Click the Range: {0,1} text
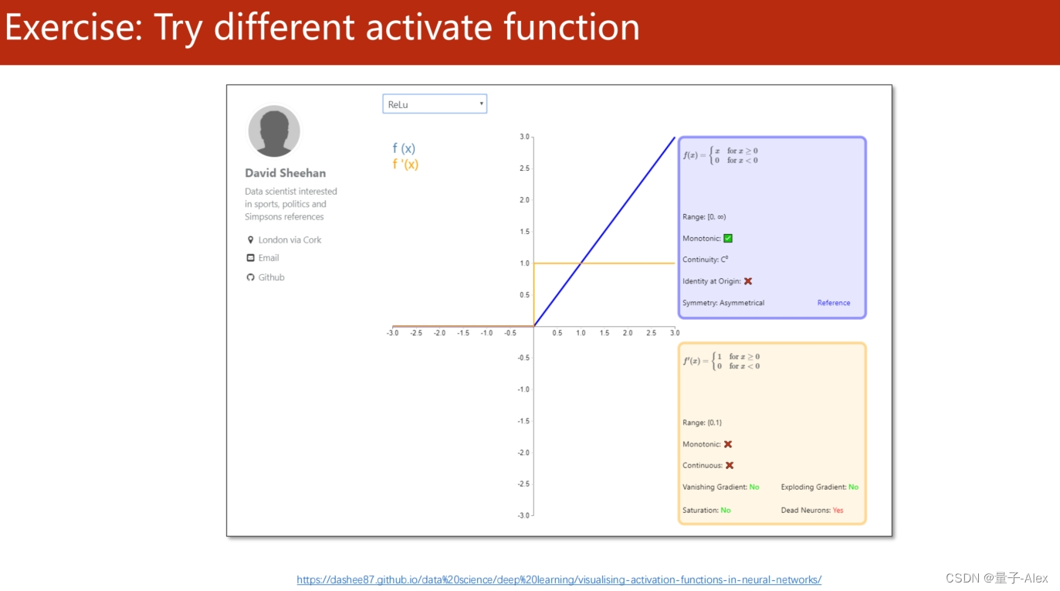Image resolution: width=1060 pixels, height=591 pixels. pos(702,423)
